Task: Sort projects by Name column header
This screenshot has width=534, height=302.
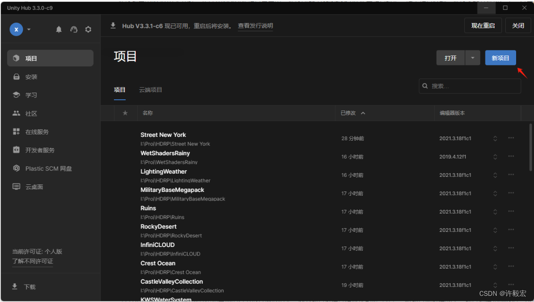Action: [x=148, y=113]
